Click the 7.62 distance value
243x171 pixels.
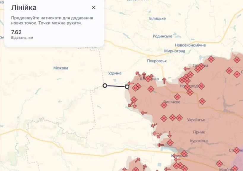pyautogui.click(x=16, y=32)
